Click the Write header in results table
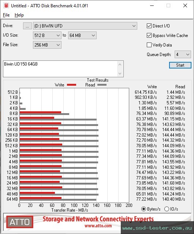Image resolution: width=194 pixels, height=234 pixels. pos(152,87)
